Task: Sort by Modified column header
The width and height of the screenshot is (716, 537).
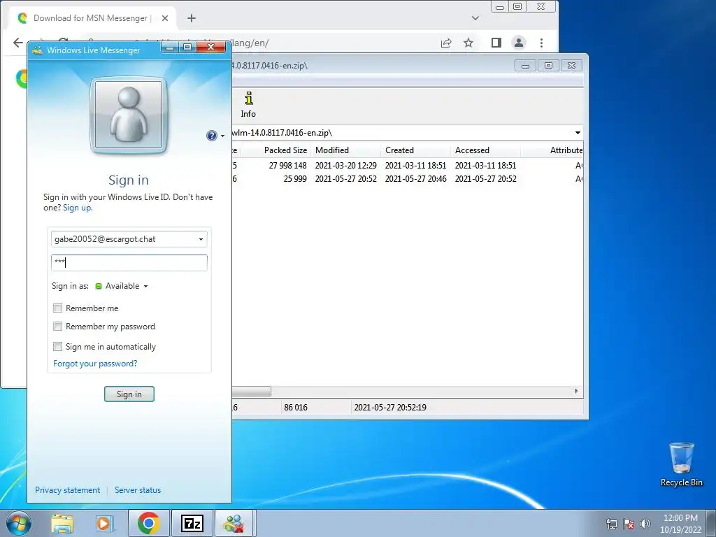Action: (x=346, y=150)
